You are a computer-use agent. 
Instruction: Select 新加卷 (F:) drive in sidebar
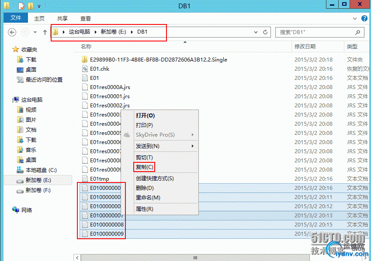click(38, 190)
